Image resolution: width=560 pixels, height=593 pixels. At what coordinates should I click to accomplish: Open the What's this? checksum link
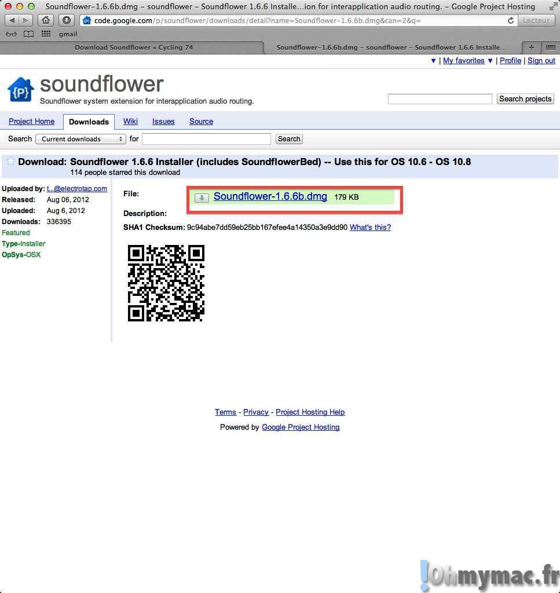(x=370, y=228)
